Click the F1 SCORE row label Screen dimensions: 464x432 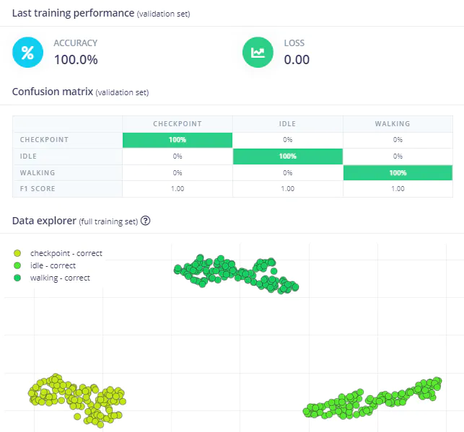[x=38, y=189]
